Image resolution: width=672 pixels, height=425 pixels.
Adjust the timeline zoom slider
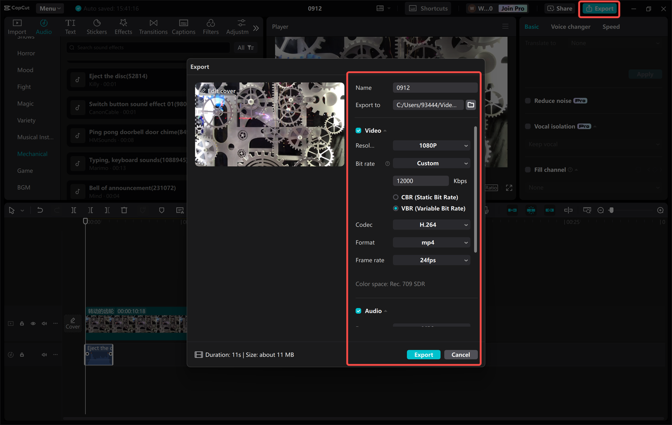pyautogui.click(x=612, y=210)
